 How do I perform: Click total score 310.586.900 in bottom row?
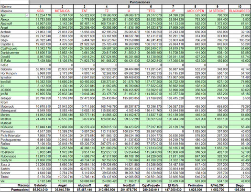(107, 190)
